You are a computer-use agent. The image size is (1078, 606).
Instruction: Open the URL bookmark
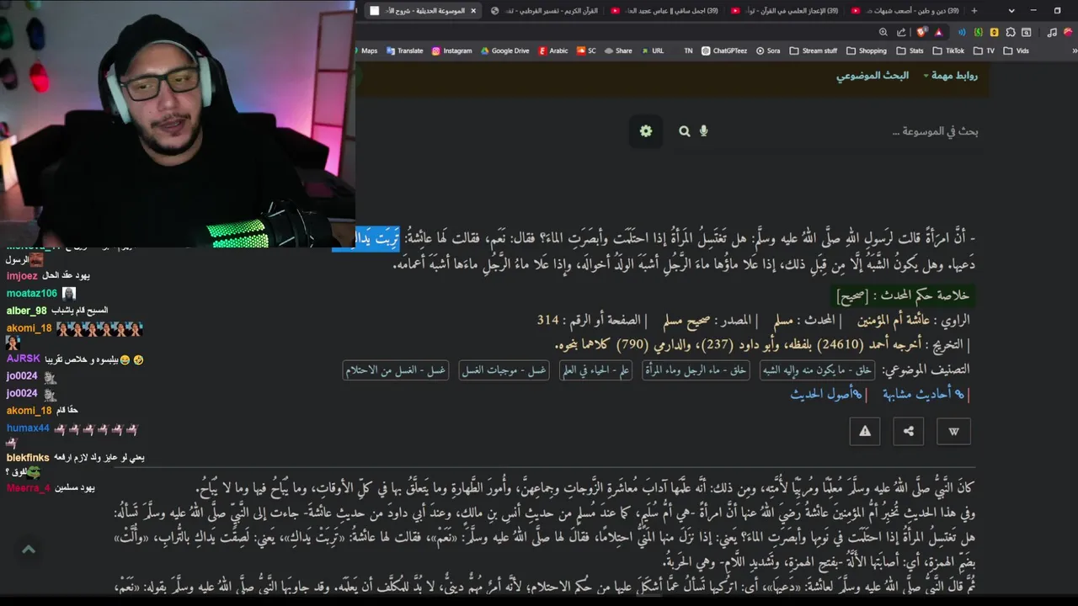pyautogui.click(x=653, y=50)
